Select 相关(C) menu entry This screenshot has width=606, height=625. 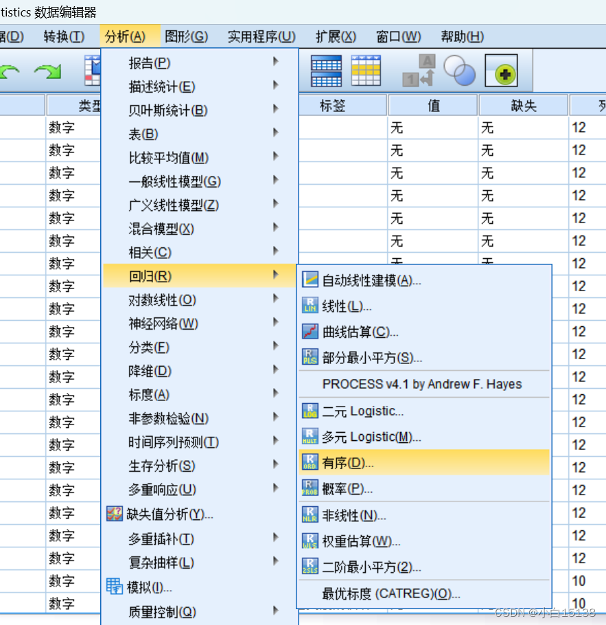200,252
